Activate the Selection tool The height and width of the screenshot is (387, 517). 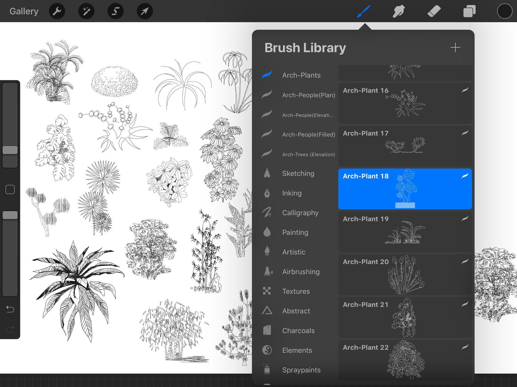[x=116, y=11]
